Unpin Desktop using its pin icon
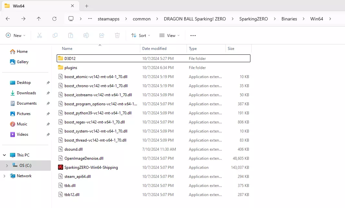This screenshot has width=345, height=208. [48, 83]
